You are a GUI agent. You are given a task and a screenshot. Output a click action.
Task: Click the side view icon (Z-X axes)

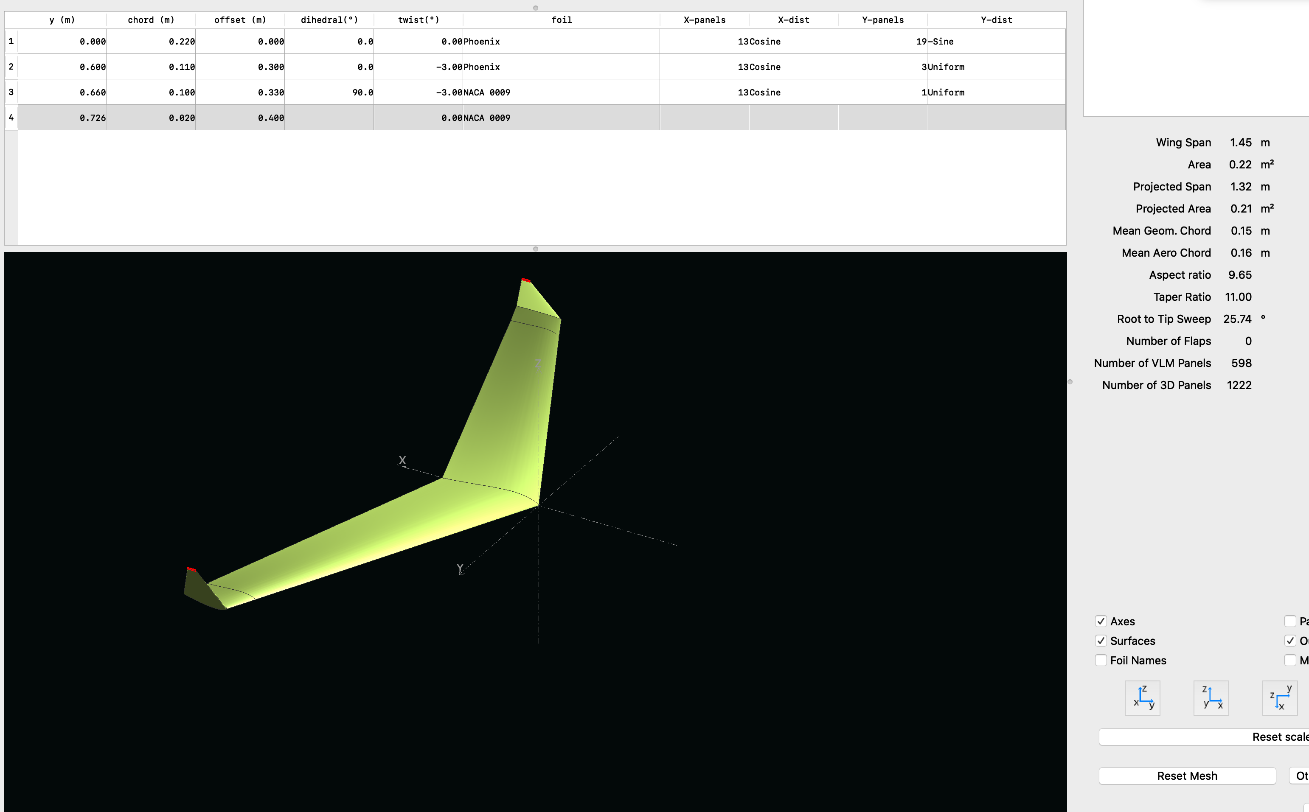click(x=1211, y=697)
